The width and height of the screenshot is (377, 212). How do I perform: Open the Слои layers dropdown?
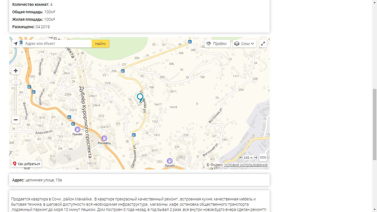pos(245,44)
